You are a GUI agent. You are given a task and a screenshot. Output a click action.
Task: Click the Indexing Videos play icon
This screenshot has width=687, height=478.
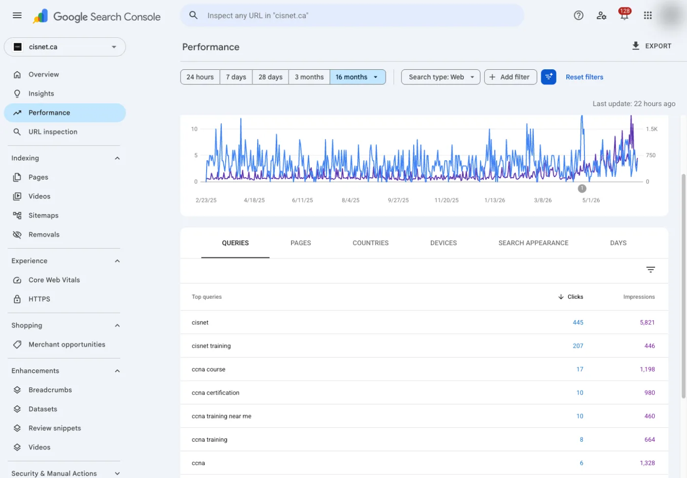pos(17,197)
